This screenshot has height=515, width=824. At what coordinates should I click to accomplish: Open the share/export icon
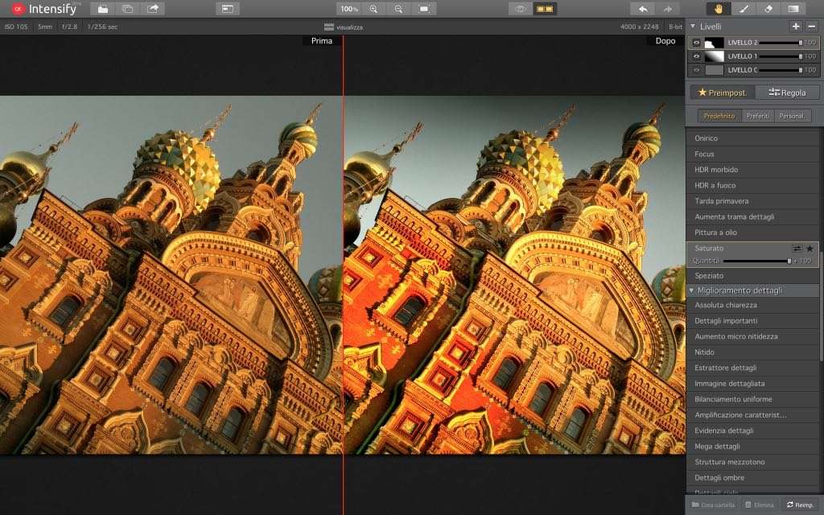[153, 9]
